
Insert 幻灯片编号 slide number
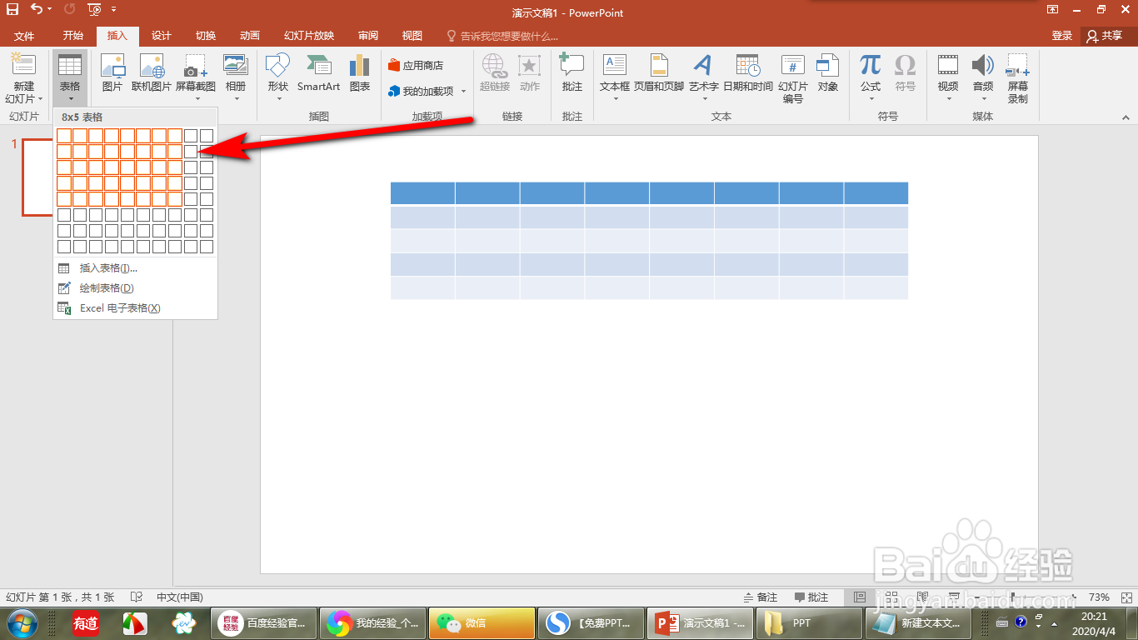(793, 79)
